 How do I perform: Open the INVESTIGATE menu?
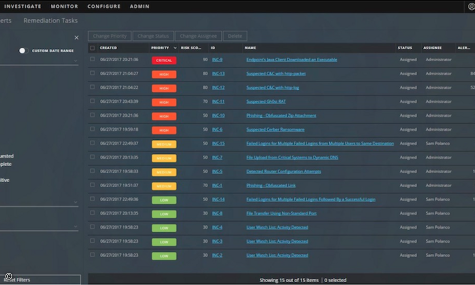[23, 6]
